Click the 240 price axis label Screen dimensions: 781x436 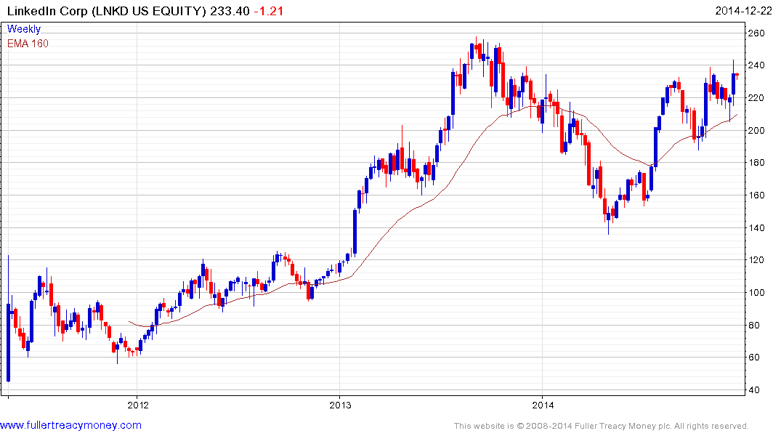[x=756, y=65]
